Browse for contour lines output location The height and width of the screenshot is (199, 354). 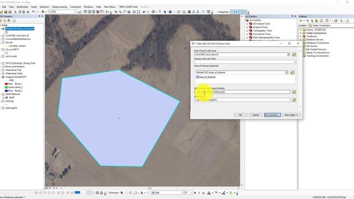pos(294,92)
